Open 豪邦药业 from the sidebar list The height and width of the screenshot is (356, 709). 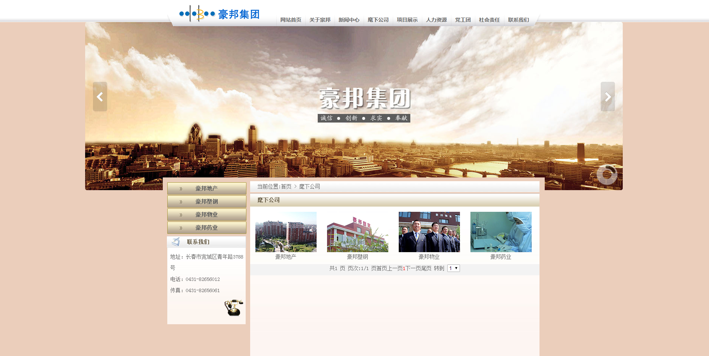(x=206, y=228)
